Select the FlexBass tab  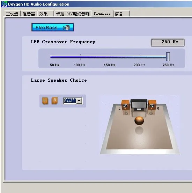coord(102,13)
